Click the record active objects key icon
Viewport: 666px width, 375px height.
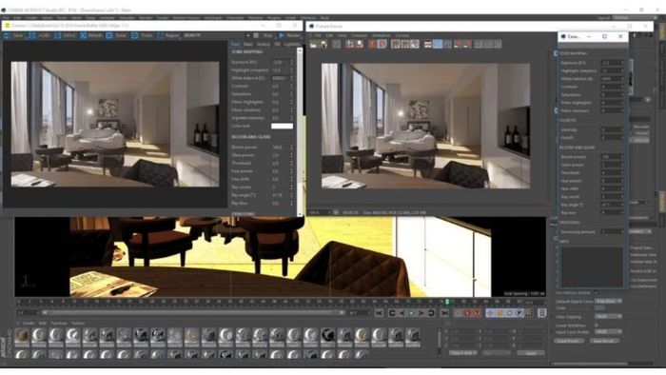point(457,313)
